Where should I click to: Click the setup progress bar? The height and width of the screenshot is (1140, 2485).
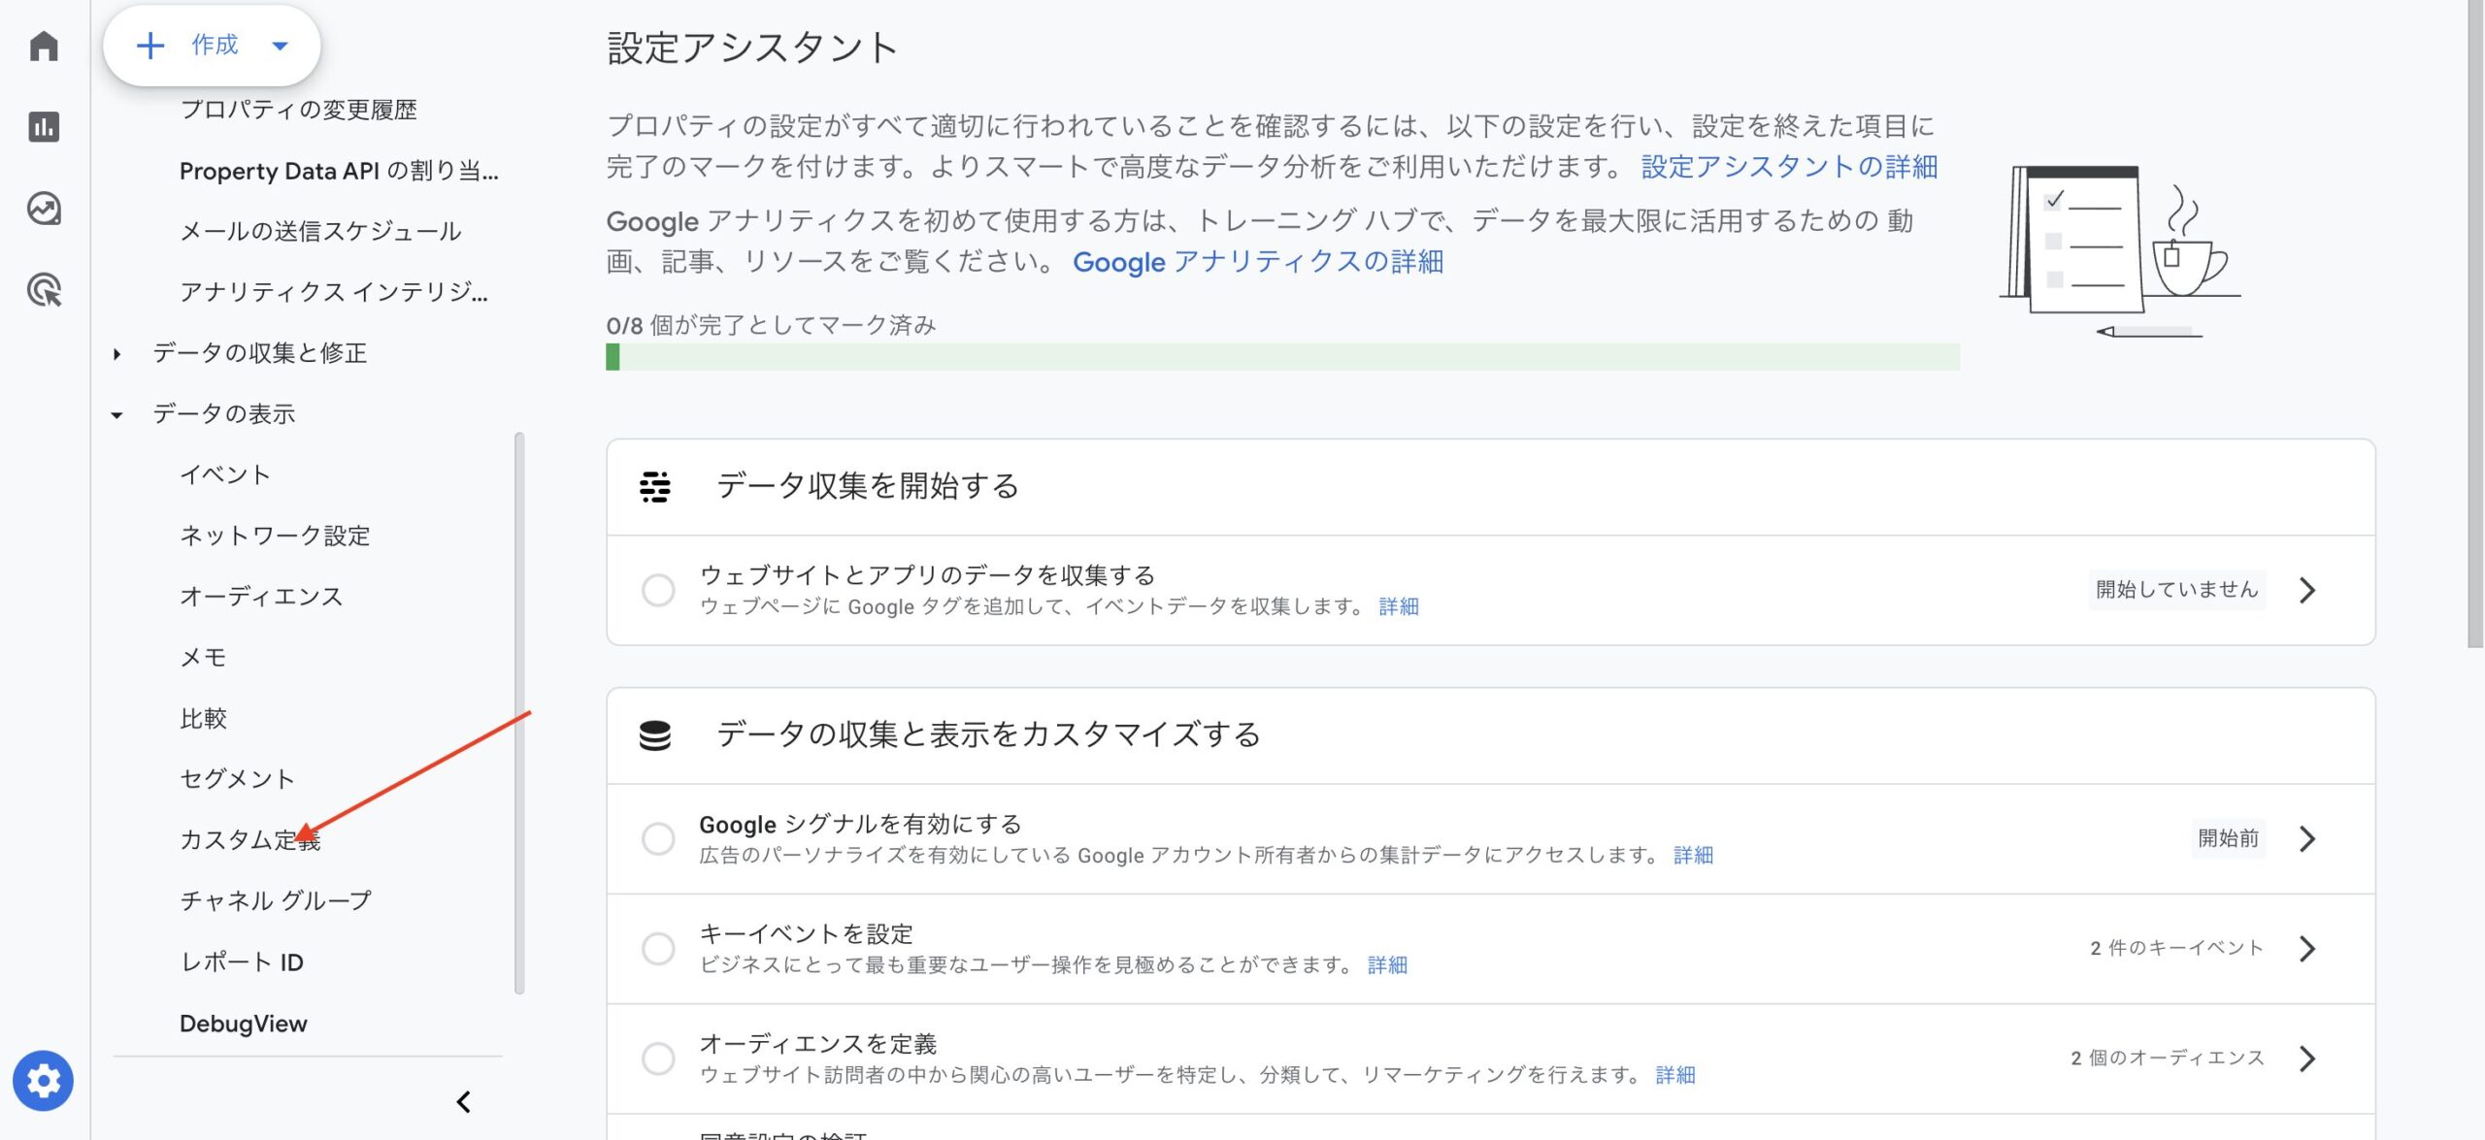click(1281, 357)
